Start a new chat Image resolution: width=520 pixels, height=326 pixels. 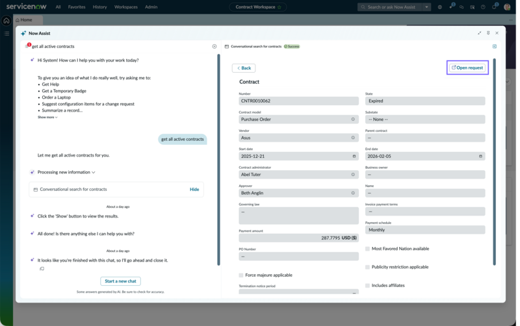click(x=120, y=281)
